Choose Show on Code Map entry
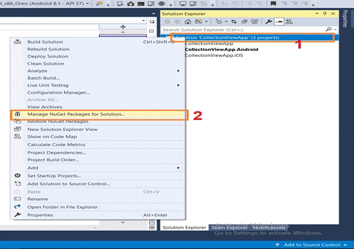The image size is (354, 249). coord(98,136)
